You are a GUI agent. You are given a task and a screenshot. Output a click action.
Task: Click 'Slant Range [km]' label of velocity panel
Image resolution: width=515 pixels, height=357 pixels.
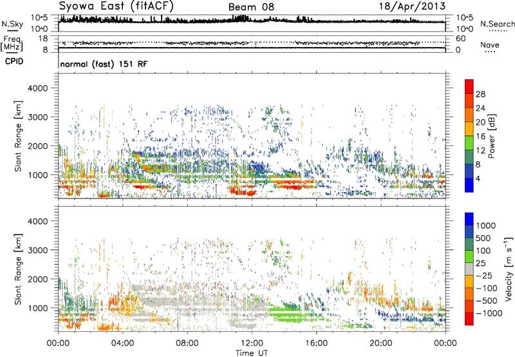18,269
